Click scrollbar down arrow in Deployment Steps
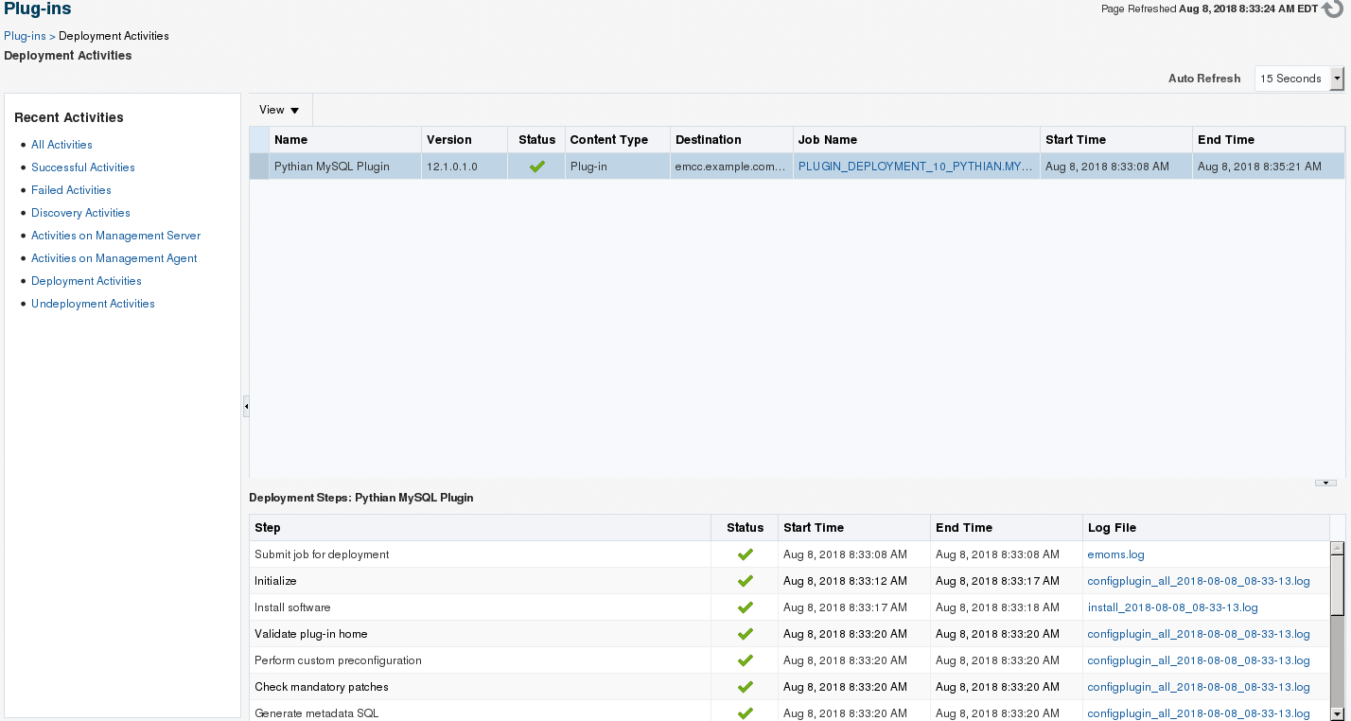This screenshot has height=721, width=1351. click(x=1337, y=713)
